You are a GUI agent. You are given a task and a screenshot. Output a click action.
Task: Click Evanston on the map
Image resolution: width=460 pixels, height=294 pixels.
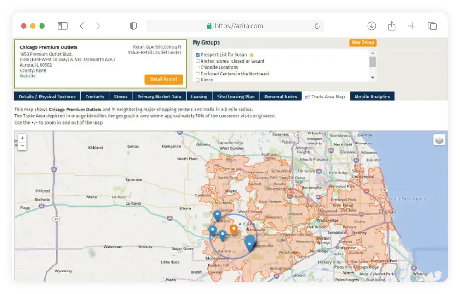(x=374, y=160)
